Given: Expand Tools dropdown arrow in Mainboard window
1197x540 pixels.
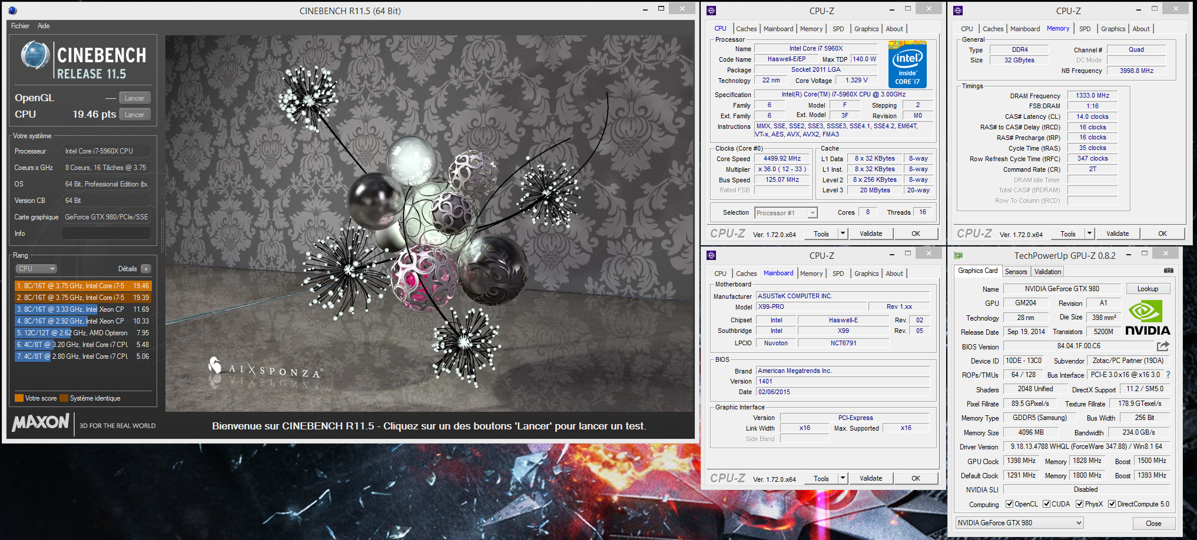Looking at the screenshot, I should [843, 478].
